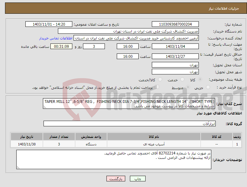Click the نام کالا column header
This screenshot has height=187, width=247.
pos(154,137)
